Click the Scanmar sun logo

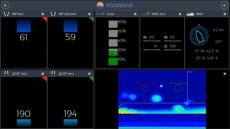(100, 5)
